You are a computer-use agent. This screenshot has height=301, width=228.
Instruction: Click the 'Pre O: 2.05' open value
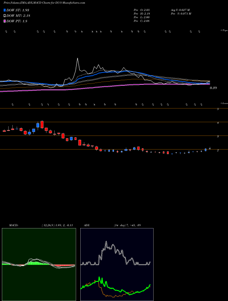click(142, 10)
